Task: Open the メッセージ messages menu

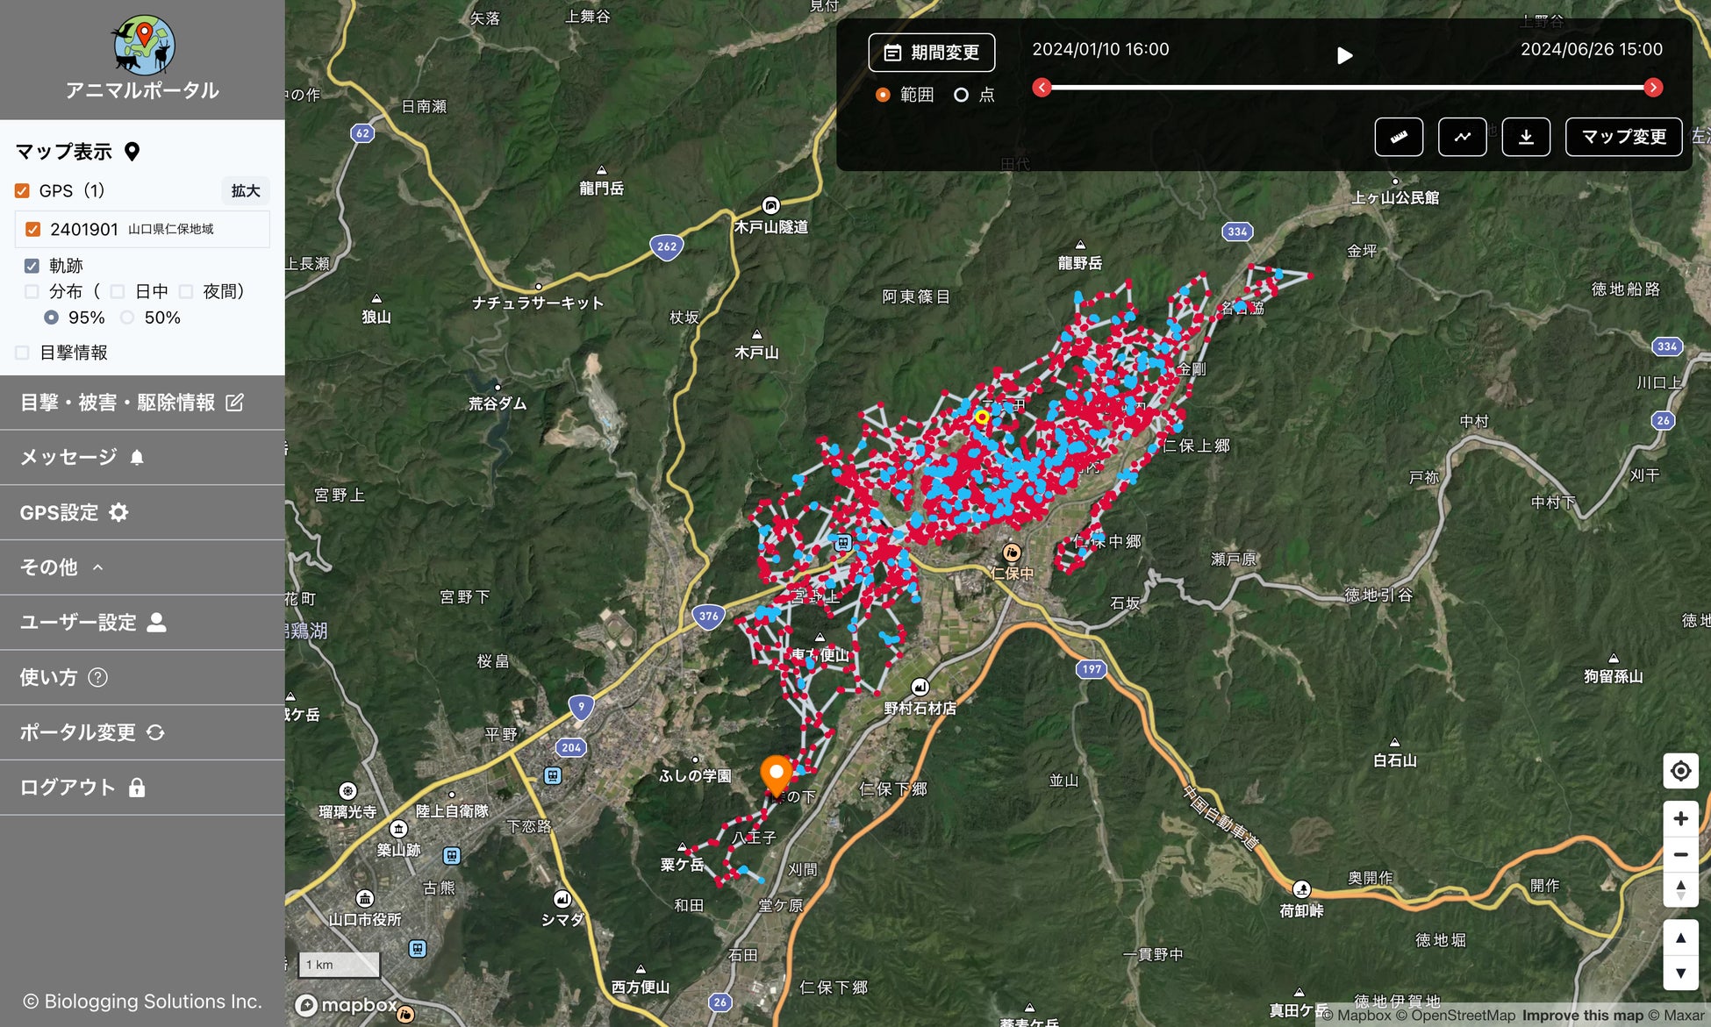Action: (81, 457)
